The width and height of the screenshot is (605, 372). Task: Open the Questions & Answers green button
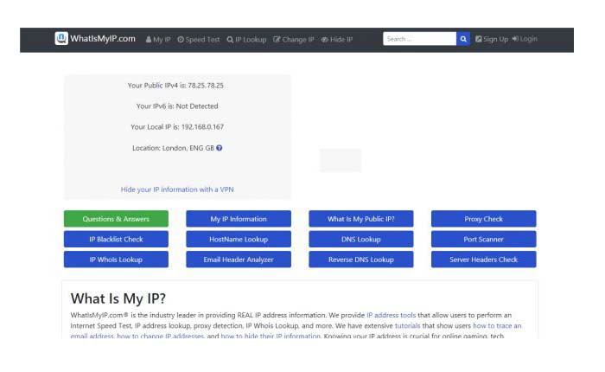click(x=116, y=219)
